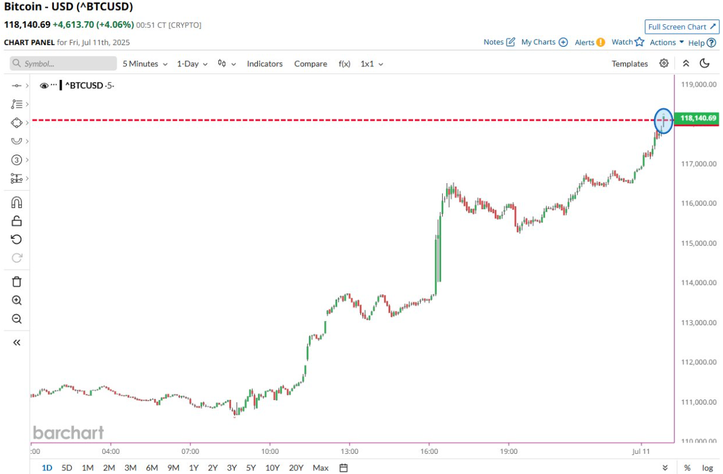The image size is (723, 474).
Task: Toggle logarithmic scale
Action: (708, 467)
